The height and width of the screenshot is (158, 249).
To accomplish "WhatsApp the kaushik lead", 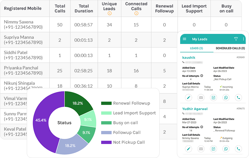I will [226, 97].
